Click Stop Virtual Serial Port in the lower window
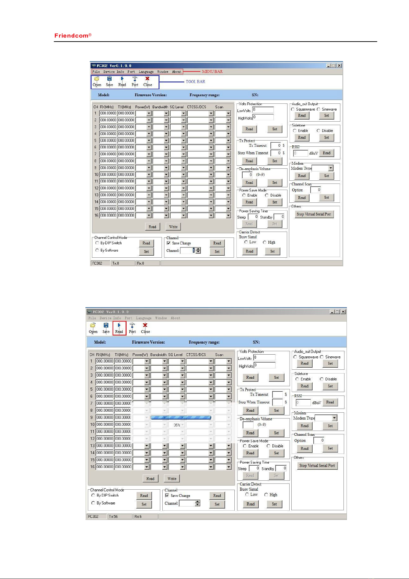This screenshot has height=579, width=409. pos(317,466)
